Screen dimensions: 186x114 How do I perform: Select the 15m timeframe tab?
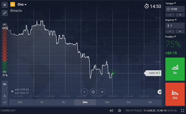(107, 102)
